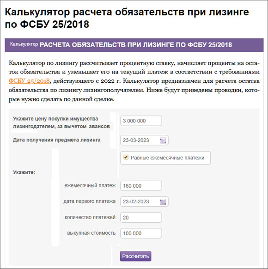Open calendar for lease item receipt date
Image resolution: width=268 pixels, height=269 pixels.
click(x=163, y=141)
